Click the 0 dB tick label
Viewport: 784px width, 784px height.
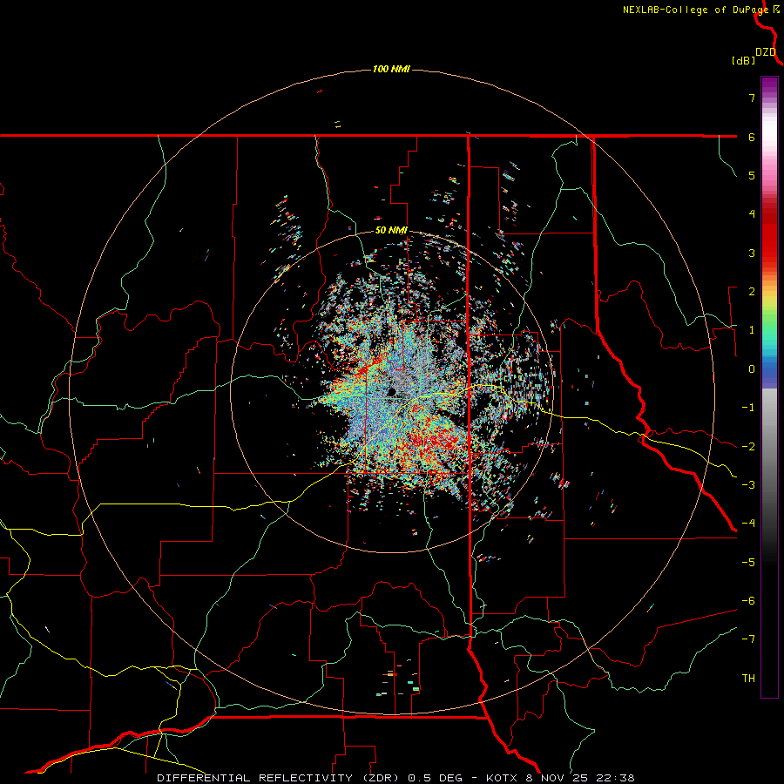pyautogui.click(x=752, y=369)
